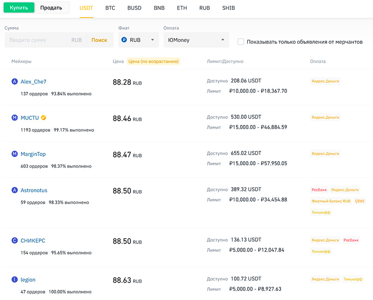Open the Фиат RUB dropdown
373x300 pixels.
point(138,40)
